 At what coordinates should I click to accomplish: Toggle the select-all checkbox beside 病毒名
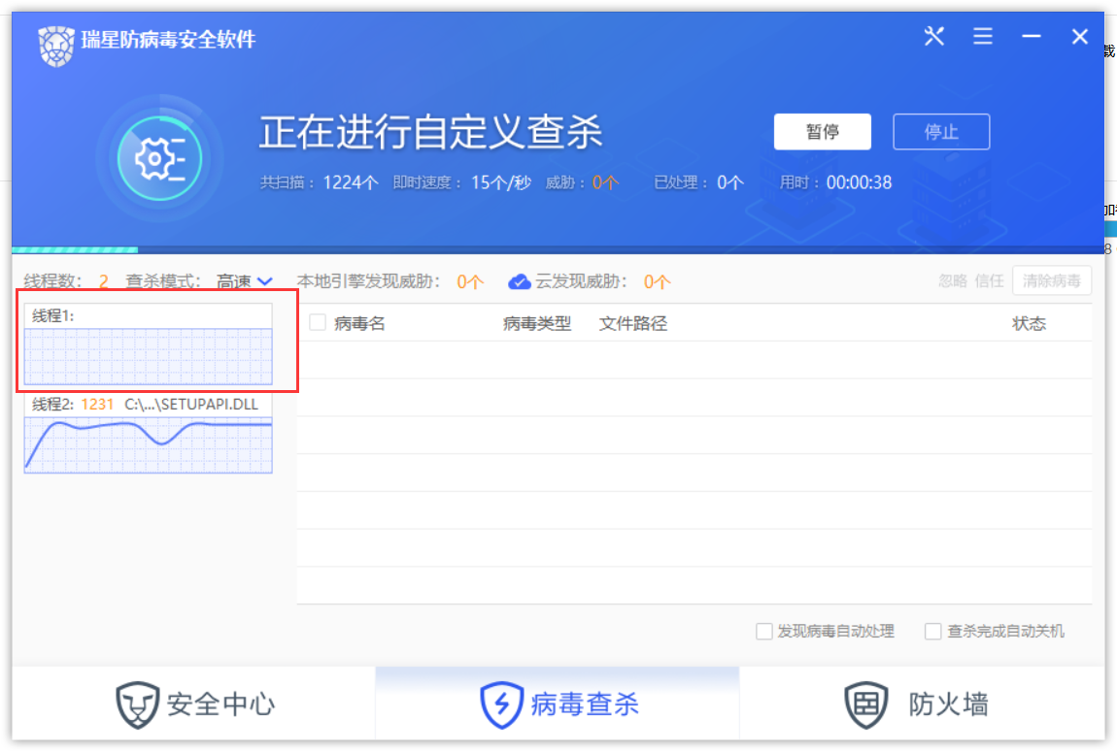click(x=318, y=322)
